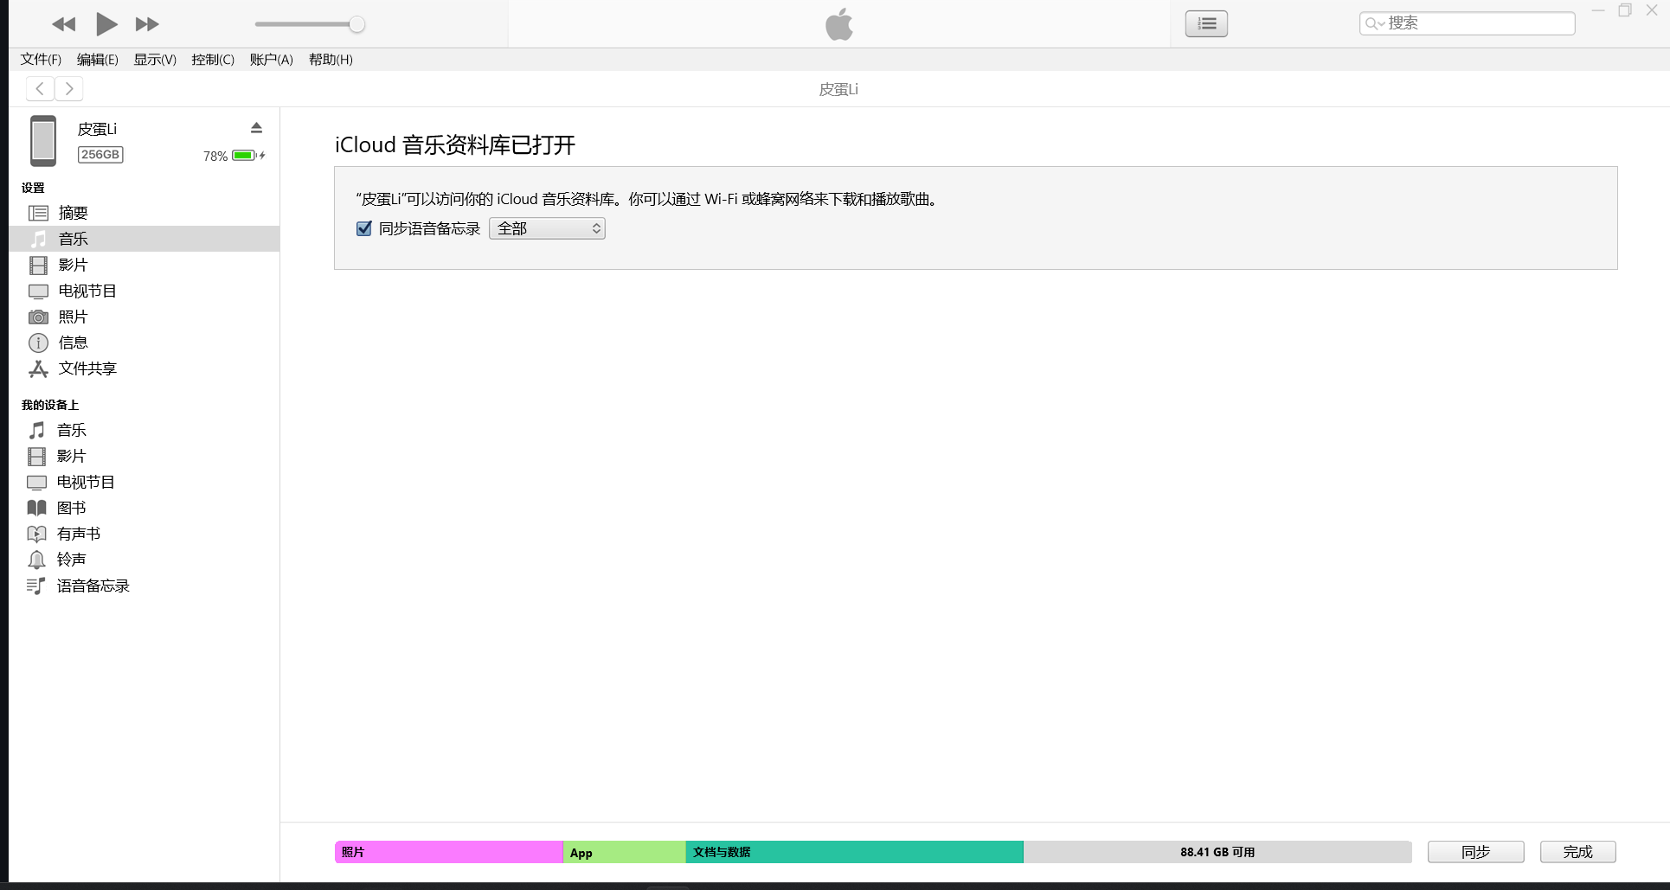Select 音乐 under 设置 section

click(144, 239)
